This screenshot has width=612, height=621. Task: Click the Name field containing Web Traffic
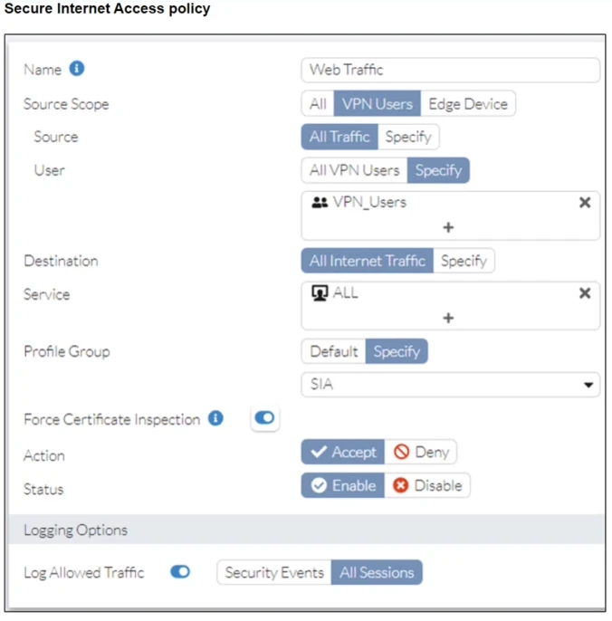(450, 70)
